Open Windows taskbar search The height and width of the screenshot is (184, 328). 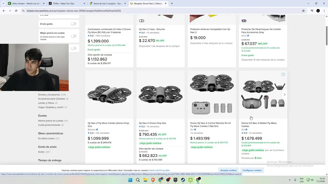coord(138,180)
